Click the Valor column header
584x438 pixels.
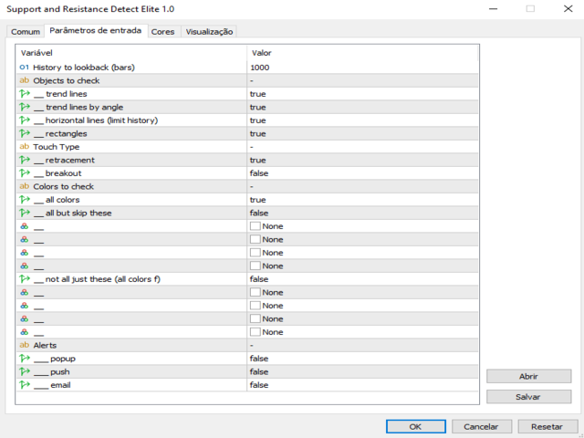coord(362,53)
